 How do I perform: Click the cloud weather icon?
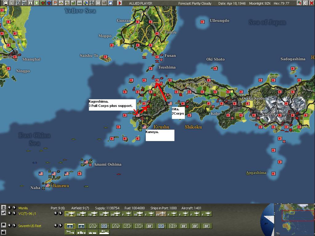[x=110, y=3]
